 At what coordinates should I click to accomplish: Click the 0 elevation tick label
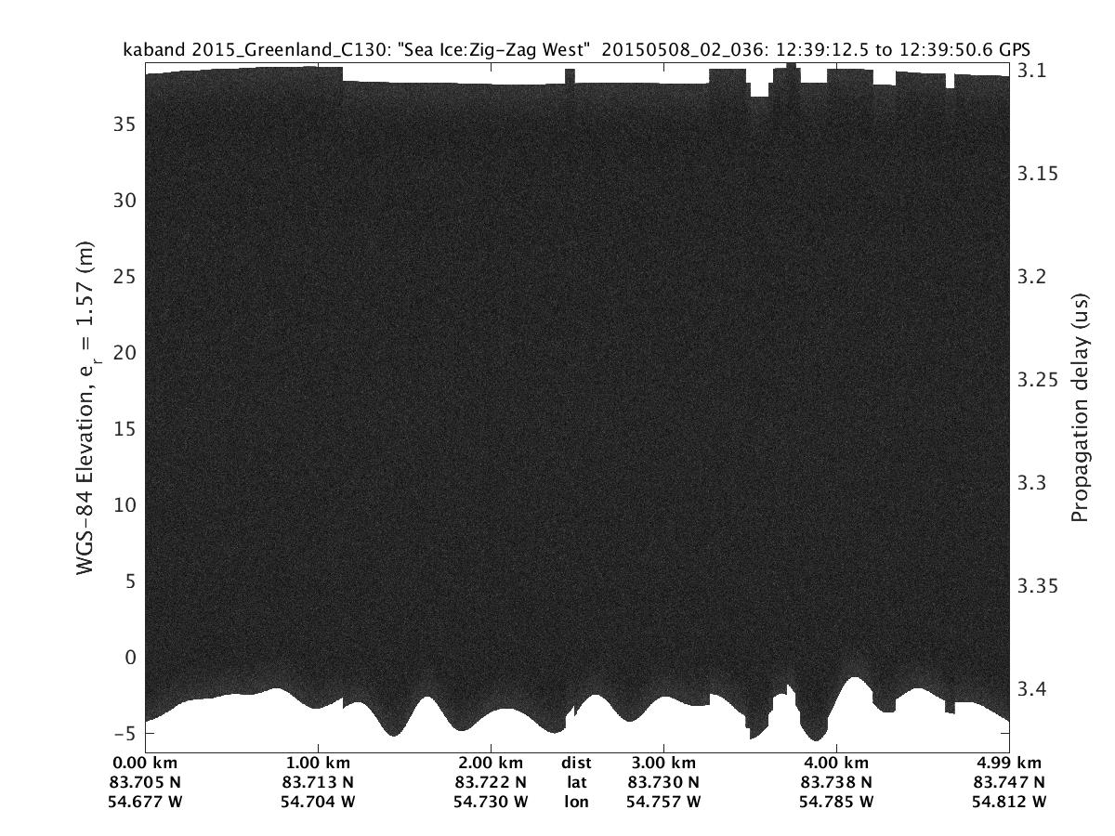click(130, 657)
